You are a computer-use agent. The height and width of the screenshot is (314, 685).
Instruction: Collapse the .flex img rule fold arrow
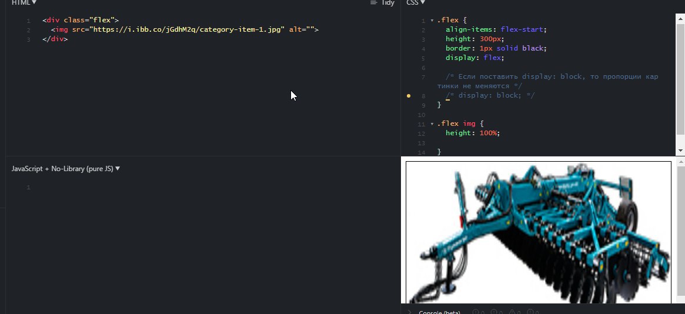pyautogui.click(x=432, y=124)
